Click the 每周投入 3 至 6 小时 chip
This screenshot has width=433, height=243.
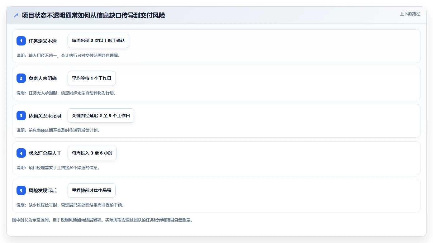[92, 153]
